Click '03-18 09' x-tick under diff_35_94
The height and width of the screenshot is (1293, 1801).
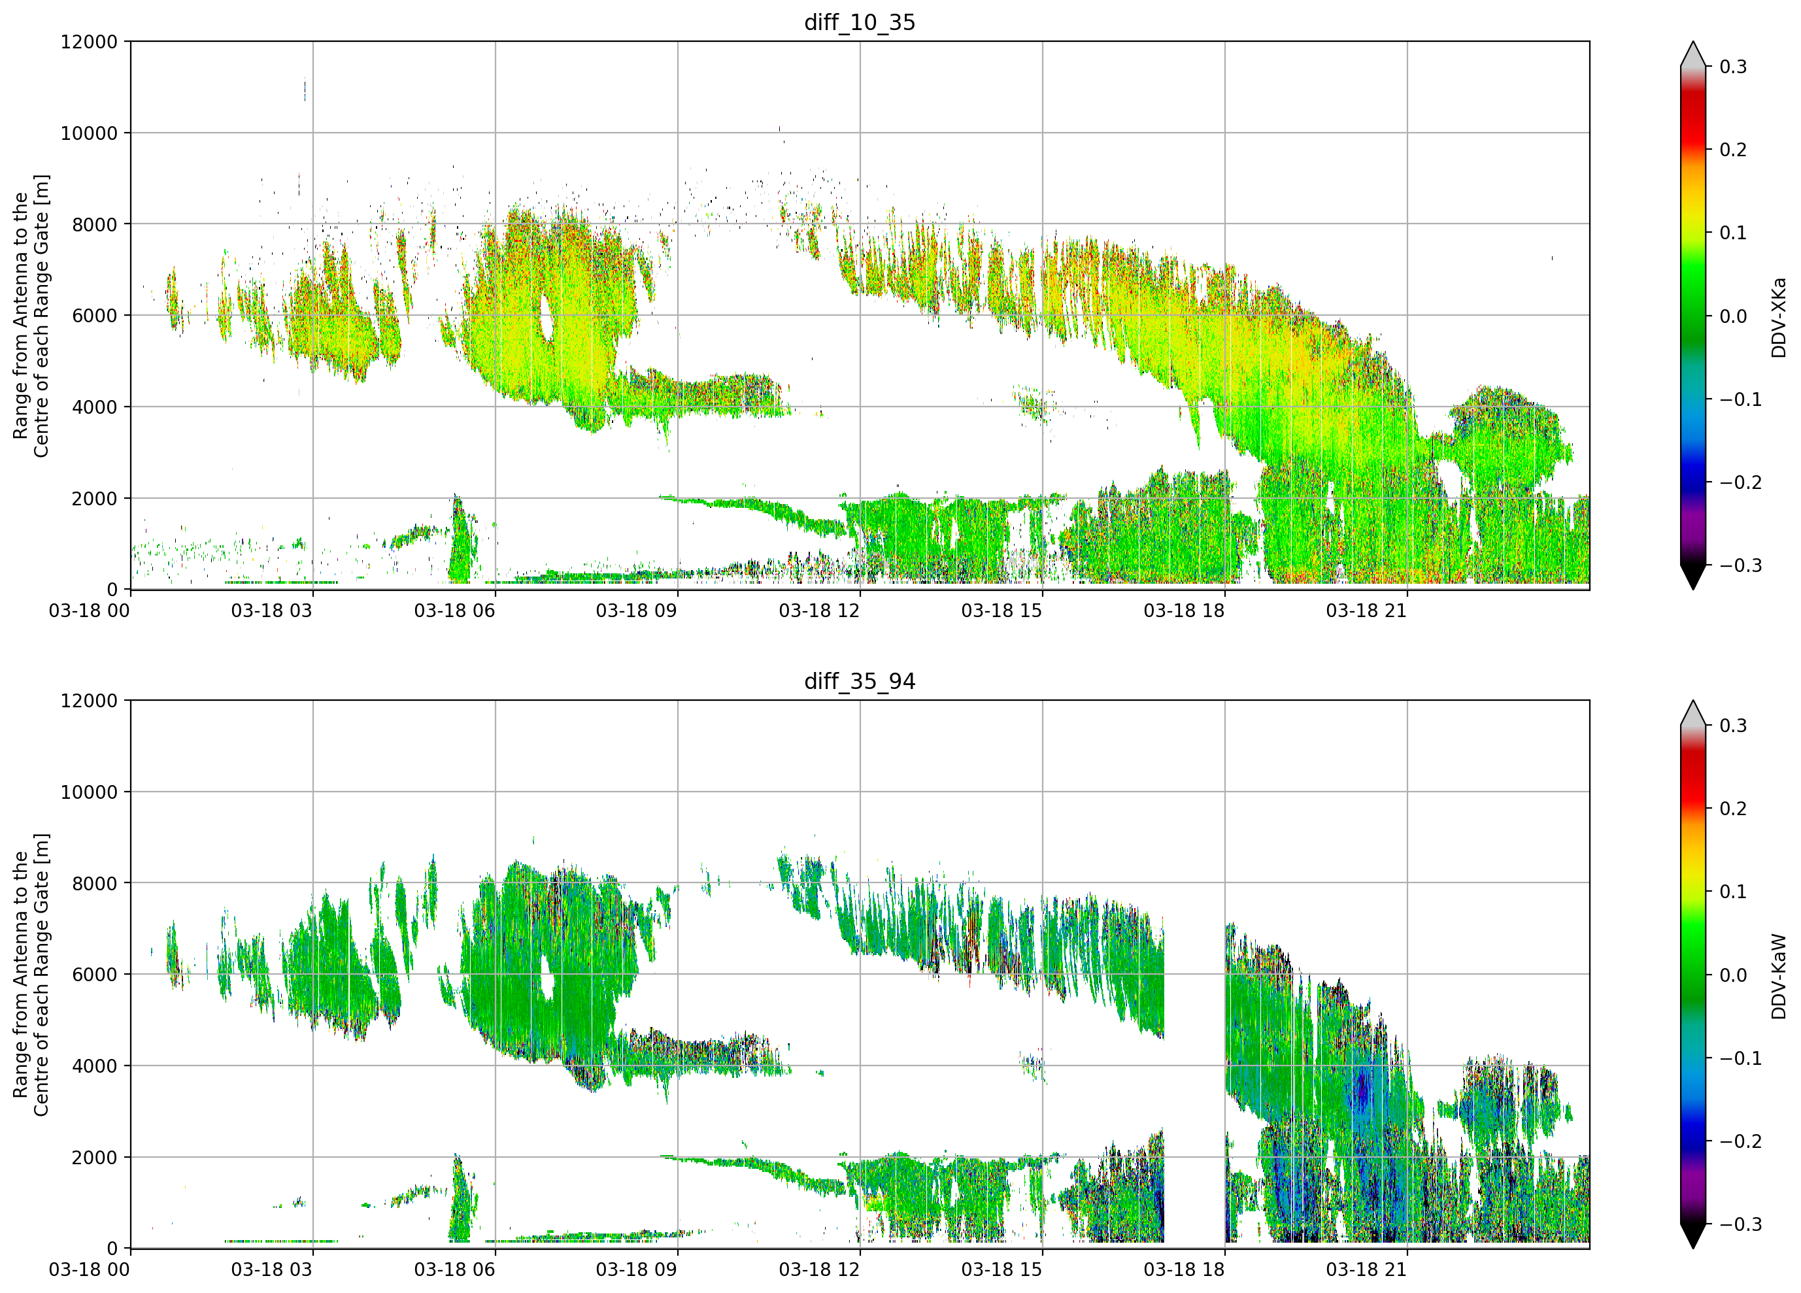tap(637, 1269)
